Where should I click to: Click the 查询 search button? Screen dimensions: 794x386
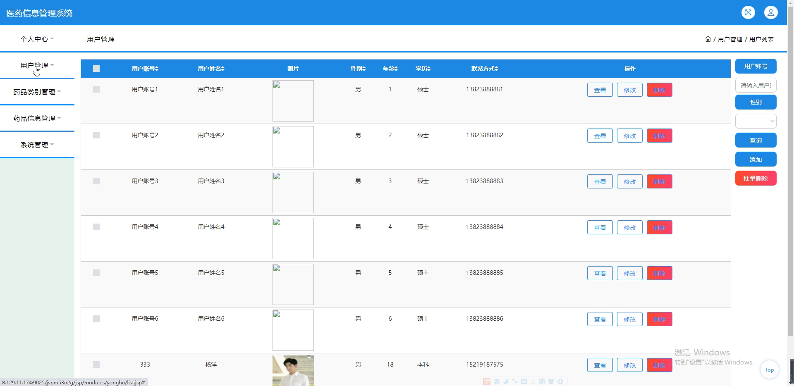(756, 141)
